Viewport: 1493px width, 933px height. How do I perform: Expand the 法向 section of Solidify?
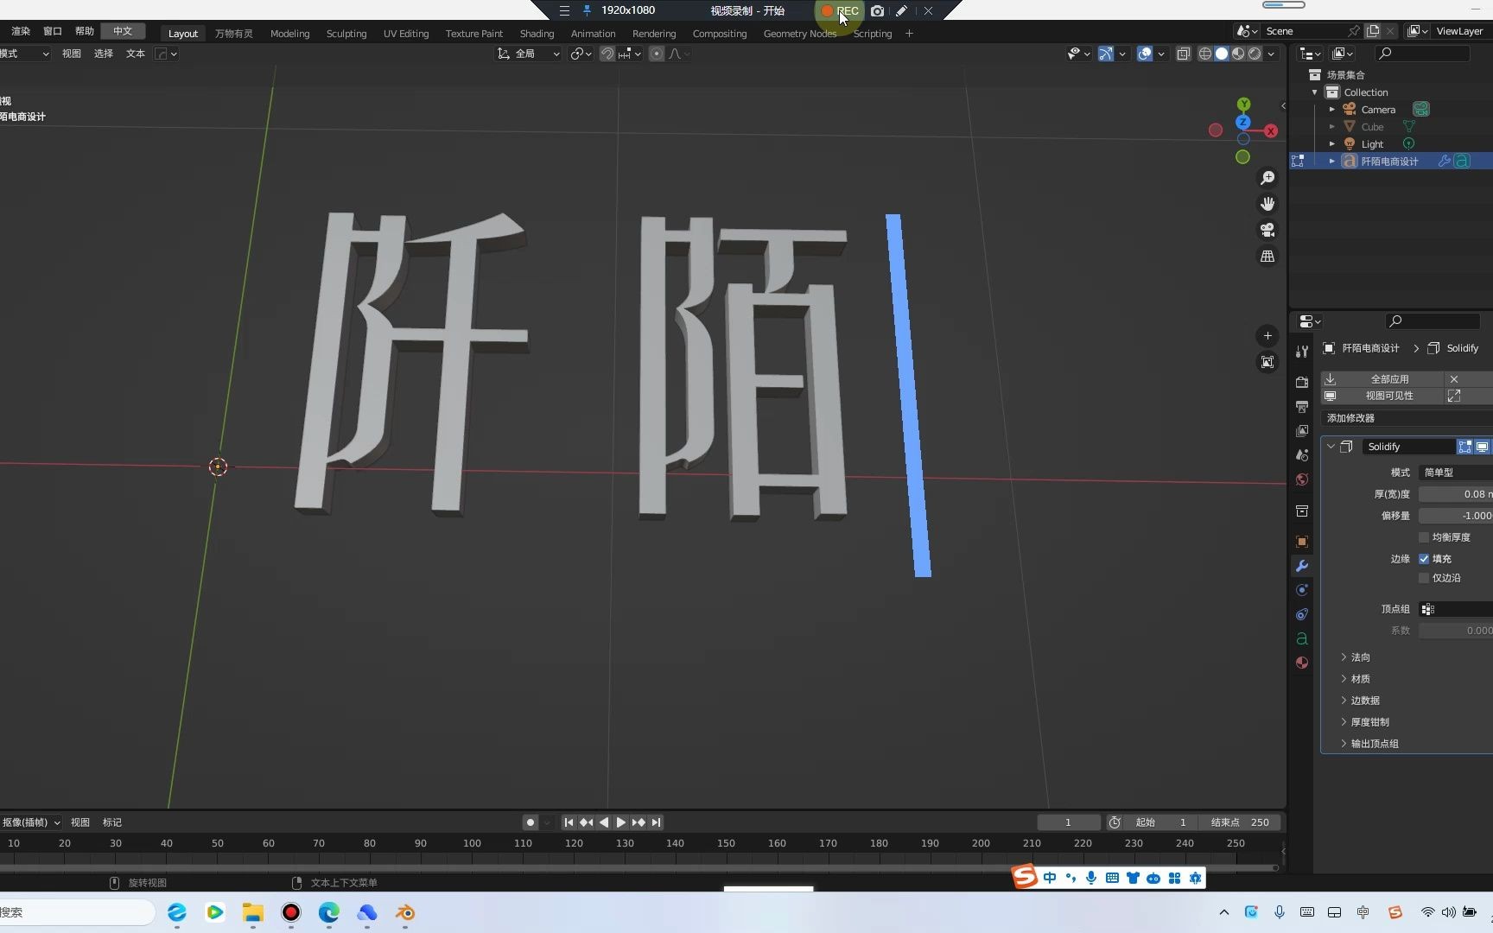(x=1358, y=657)
